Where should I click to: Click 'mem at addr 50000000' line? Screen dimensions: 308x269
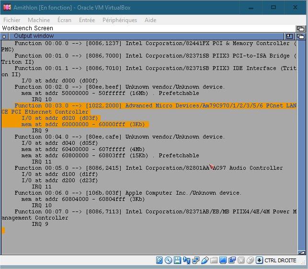(x=110, y=93)
